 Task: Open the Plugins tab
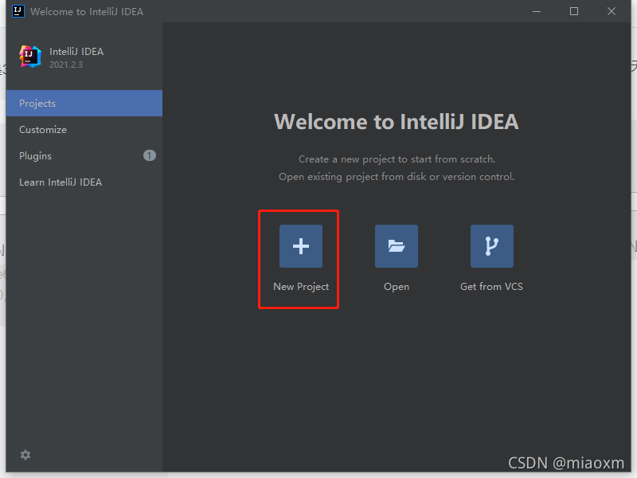click(x=84, y=155)
